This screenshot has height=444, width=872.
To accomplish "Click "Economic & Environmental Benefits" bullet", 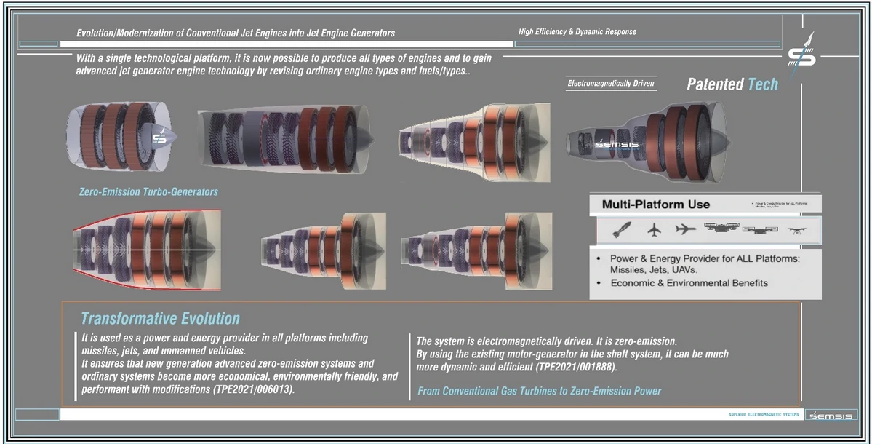I will pos(689,283).
